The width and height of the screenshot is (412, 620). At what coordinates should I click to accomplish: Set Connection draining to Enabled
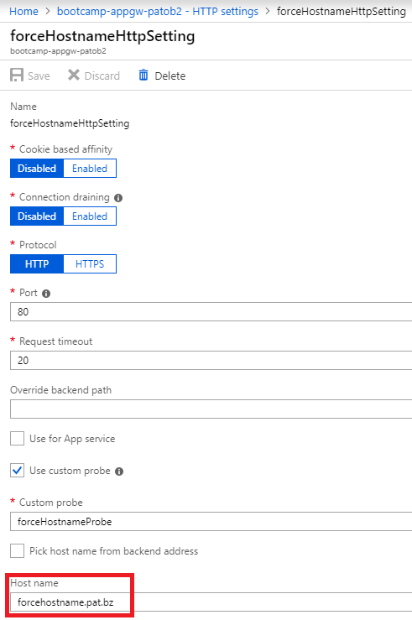click(90, 216)
